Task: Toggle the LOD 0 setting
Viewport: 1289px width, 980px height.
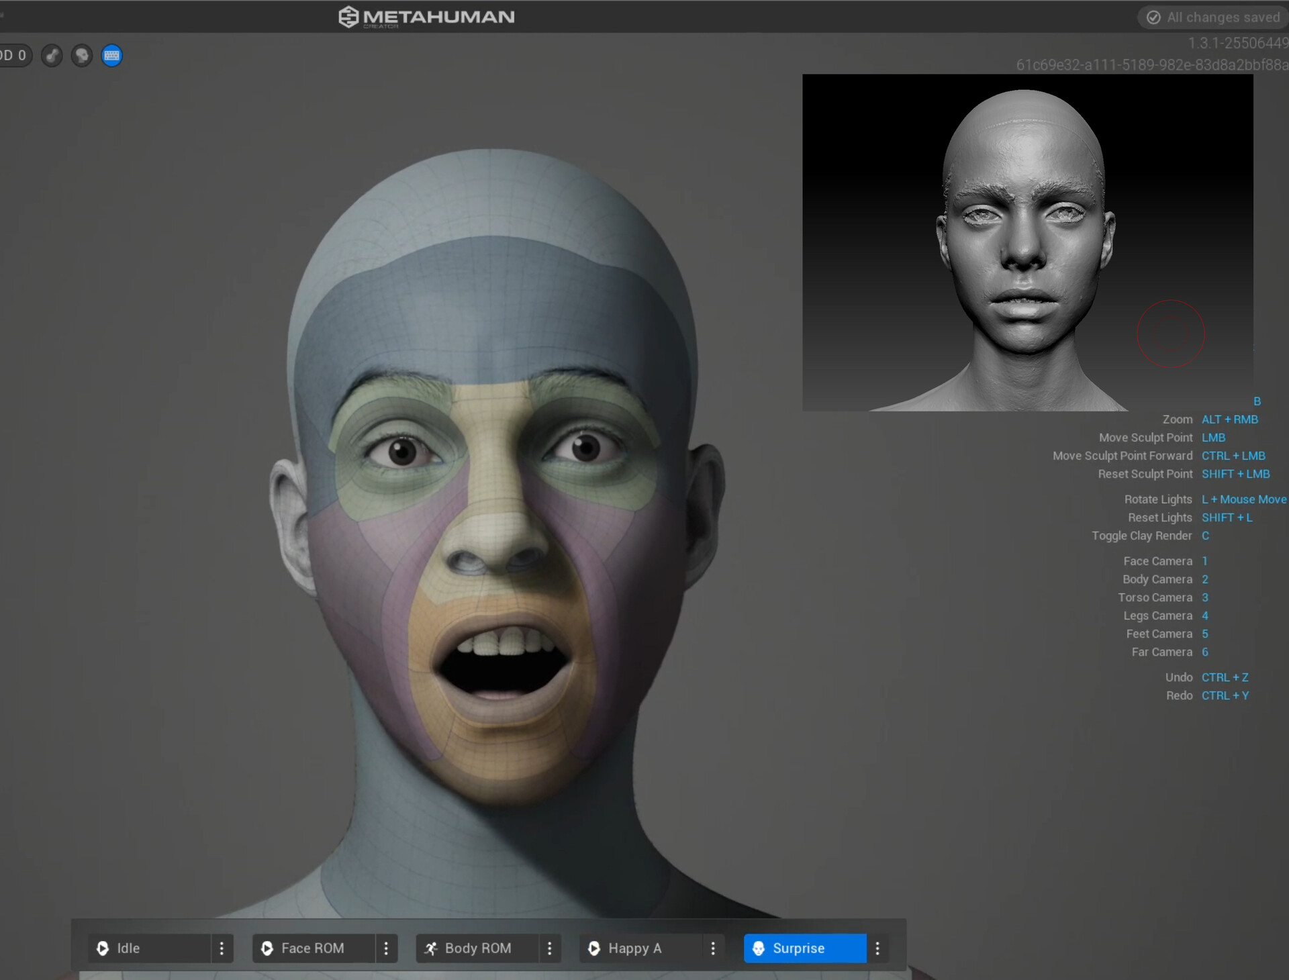Action: click(x=12, y=55)
